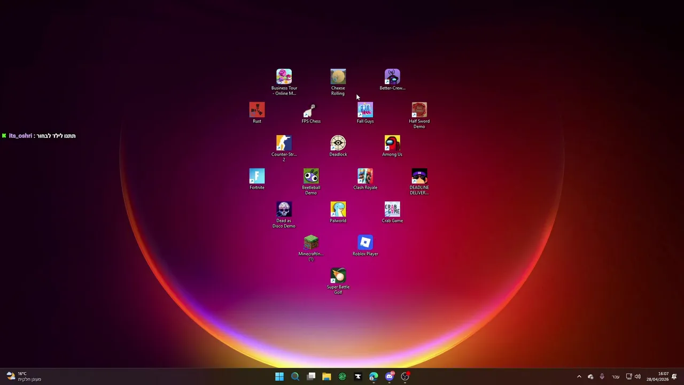684x385 pixels.
Task: Click the its_oshri chat username
Action: 20,136
